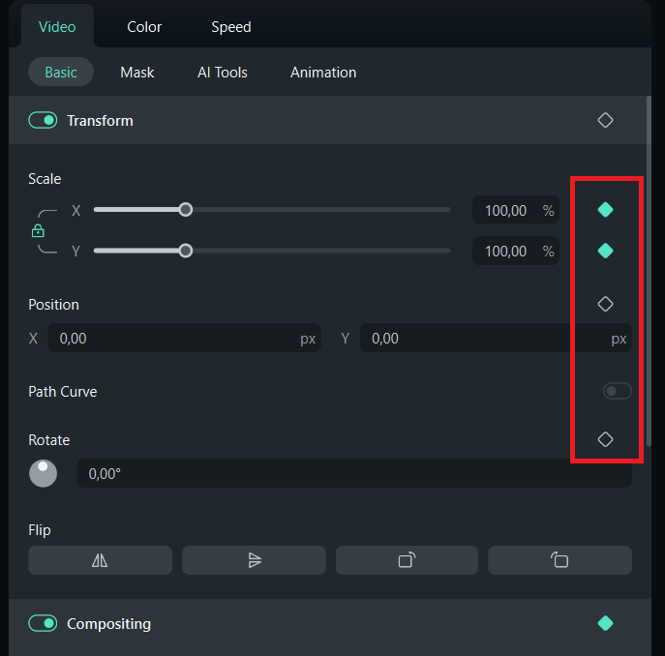Open the Speed tab
Screen dimensions: 665x656
231,27
